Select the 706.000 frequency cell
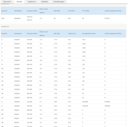 click(x=29, y=114)
